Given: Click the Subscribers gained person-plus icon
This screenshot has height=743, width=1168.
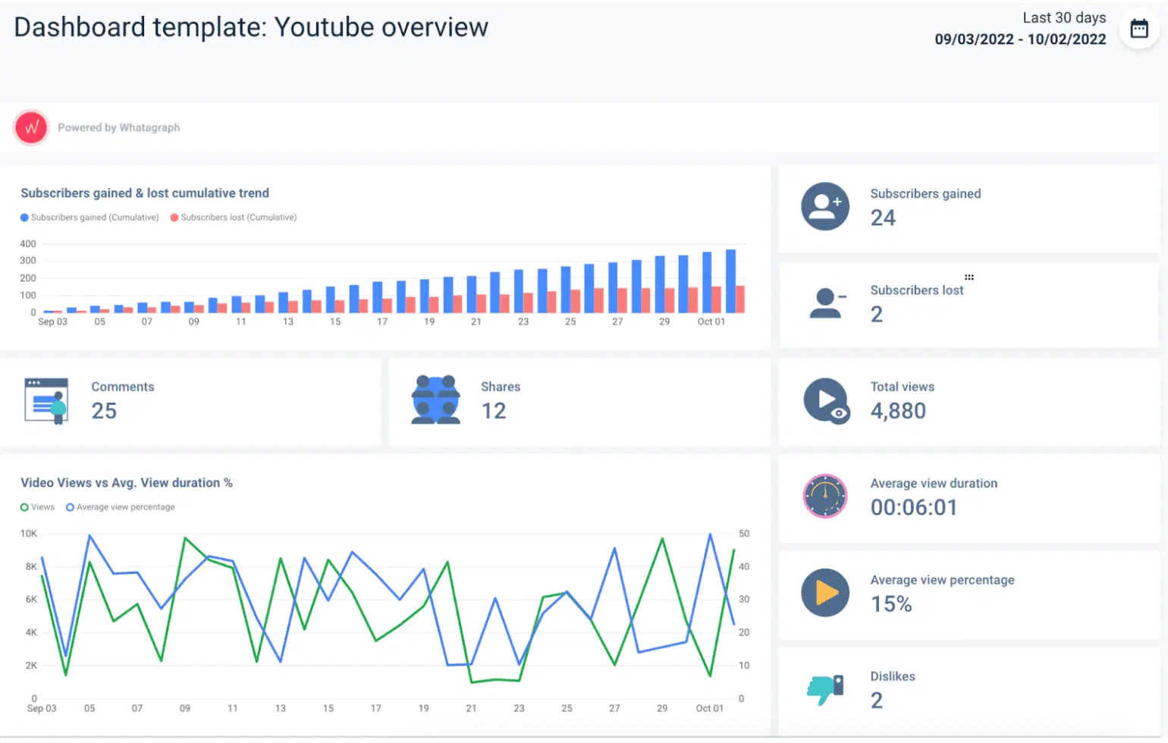Looking at the screenshot, I should (x=825, y=206).
